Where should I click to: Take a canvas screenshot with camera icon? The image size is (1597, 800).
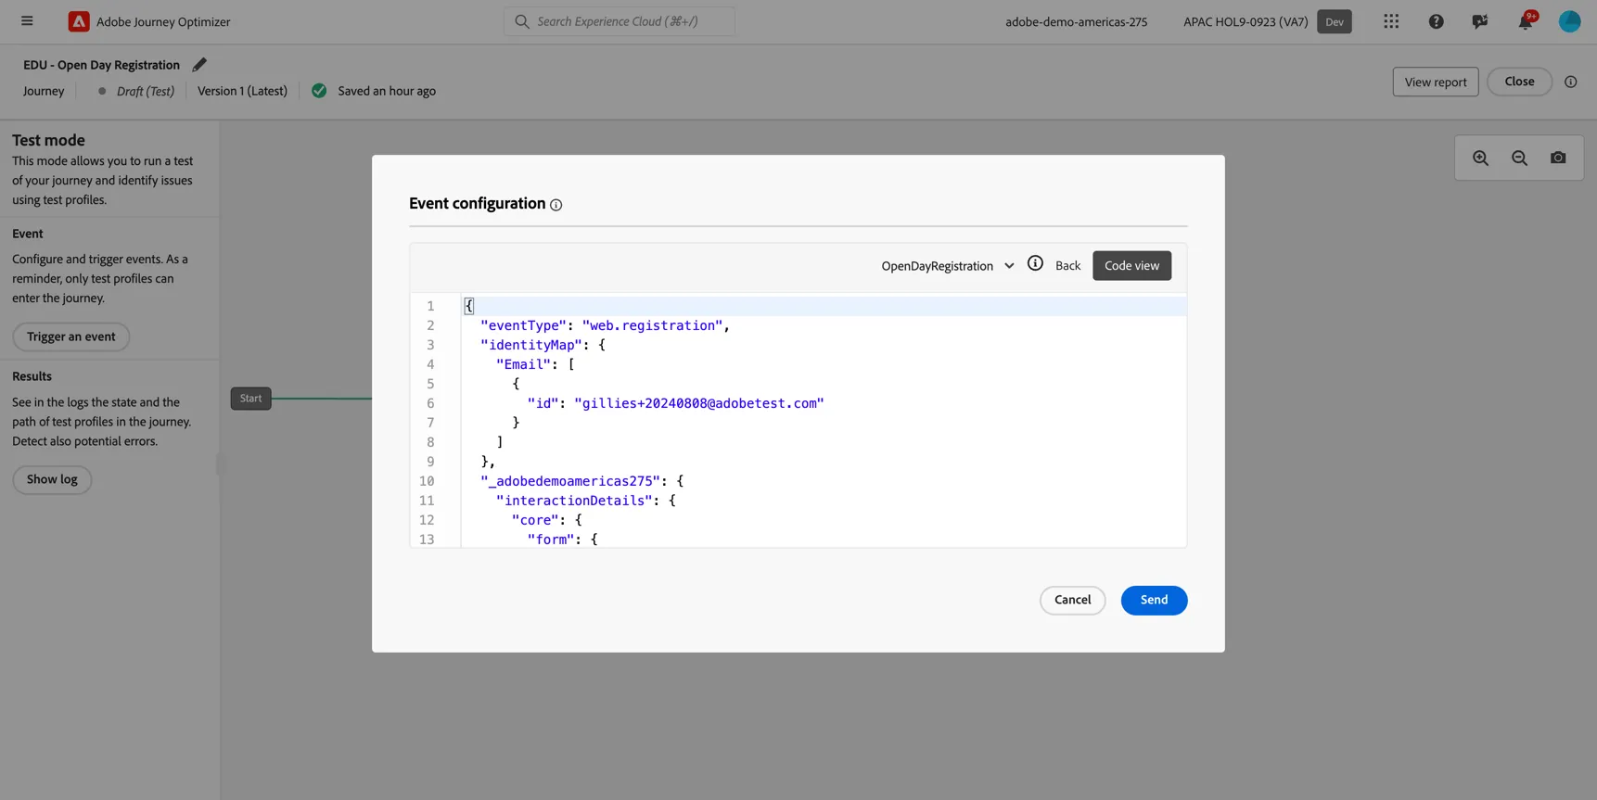pyautogui.click(x=1558, y=159)
